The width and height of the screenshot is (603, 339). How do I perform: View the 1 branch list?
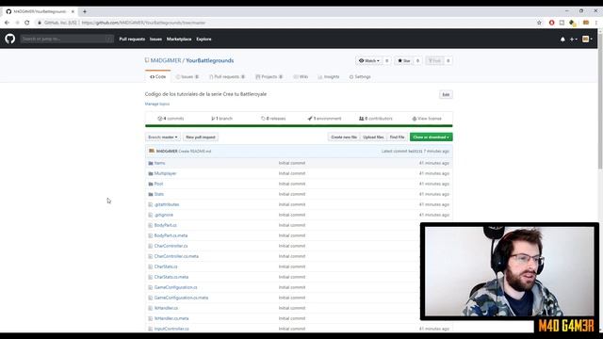click(x=222, y=119)
